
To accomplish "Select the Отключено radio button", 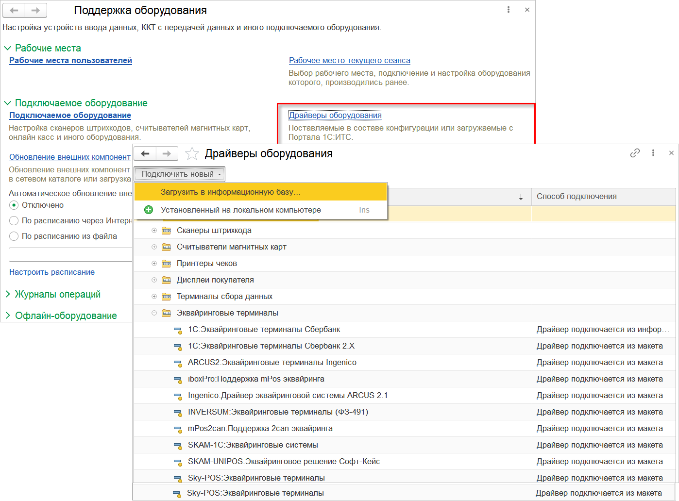I will [14, 205].
